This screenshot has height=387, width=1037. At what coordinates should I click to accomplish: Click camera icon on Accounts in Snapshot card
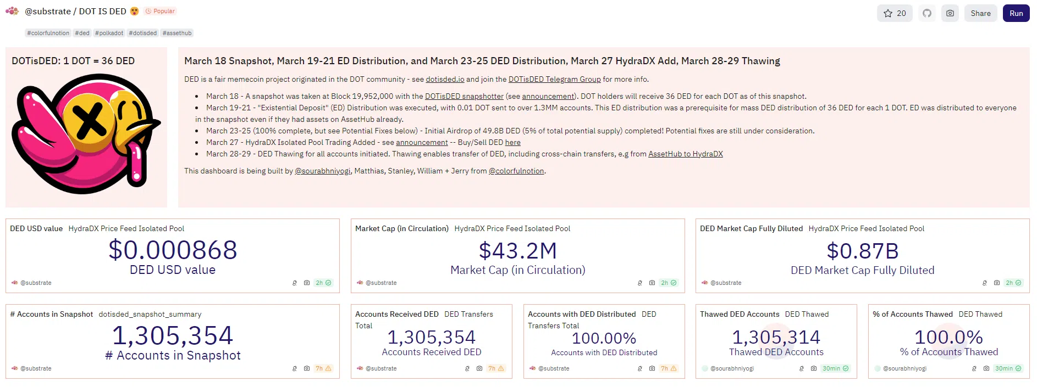click(x=307, y=369)
